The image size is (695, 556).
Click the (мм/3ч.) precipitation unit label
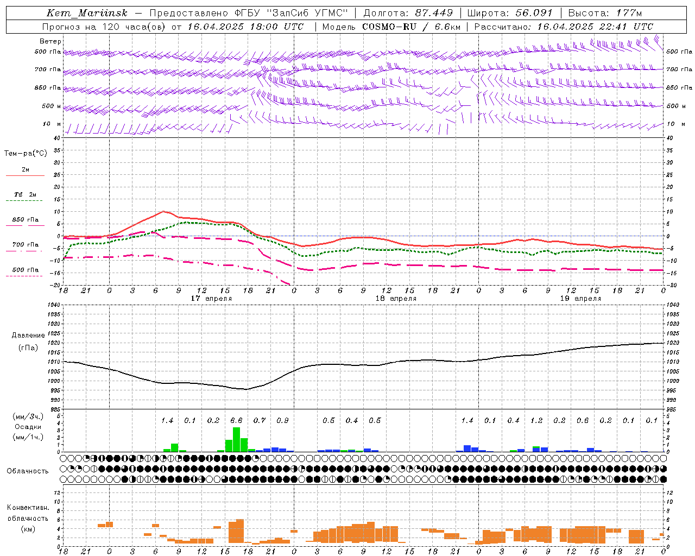[28, 416]
